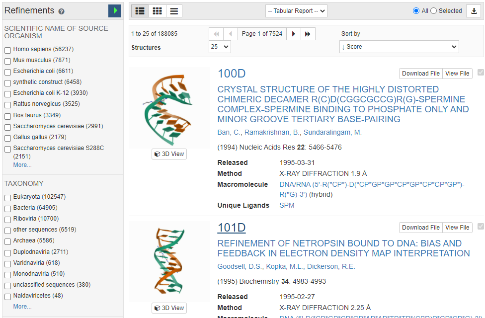Click Download File for entry 100D
This screenshot has height=318, width=485.
(420, 74)
